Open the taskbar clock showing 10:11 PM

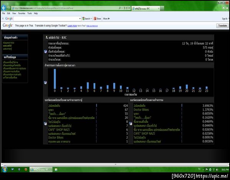pyautogui.click(x=225, y=170)
